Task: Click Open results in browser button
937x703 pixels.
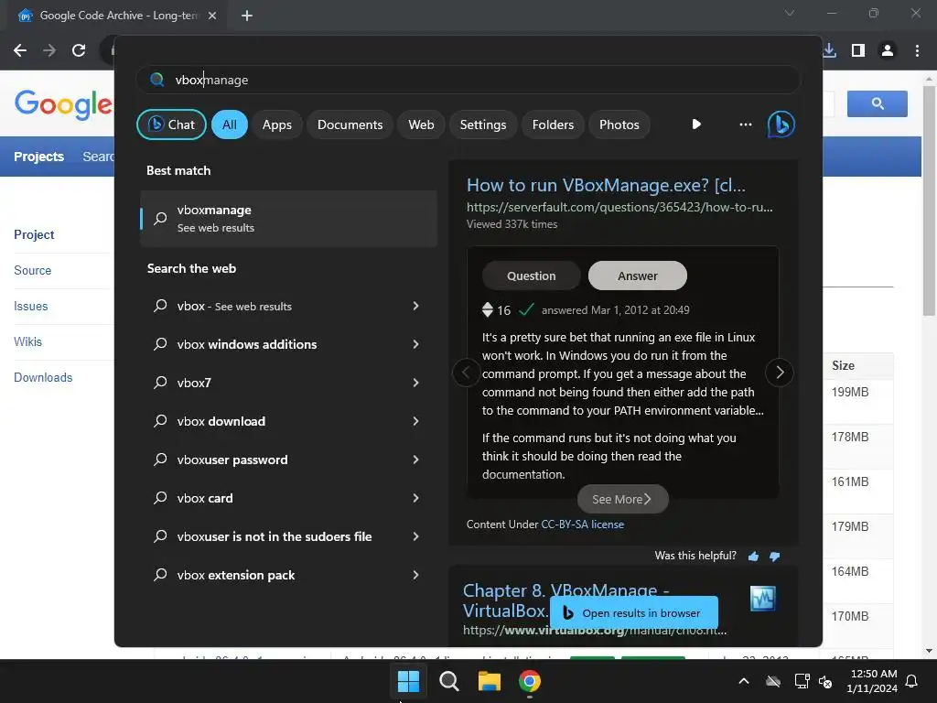Action: click(x=633, y=613)
